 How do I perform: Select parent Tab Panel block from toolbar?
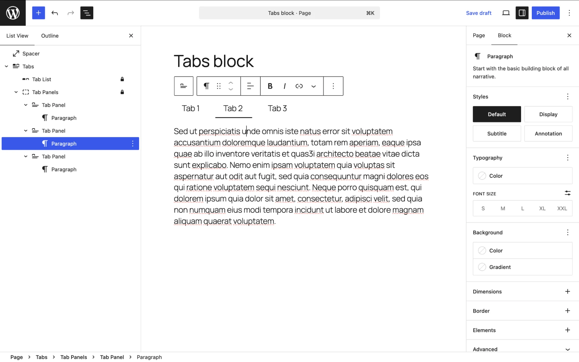pyautogui.click(x=184, y=86)
